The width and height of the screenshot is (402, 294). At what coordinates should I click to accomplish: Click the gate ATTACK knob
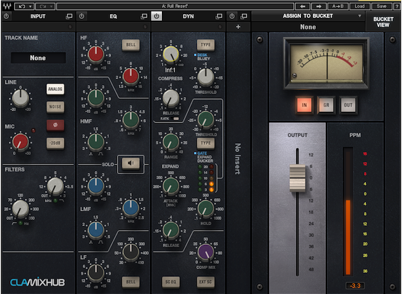click(171, 186)
